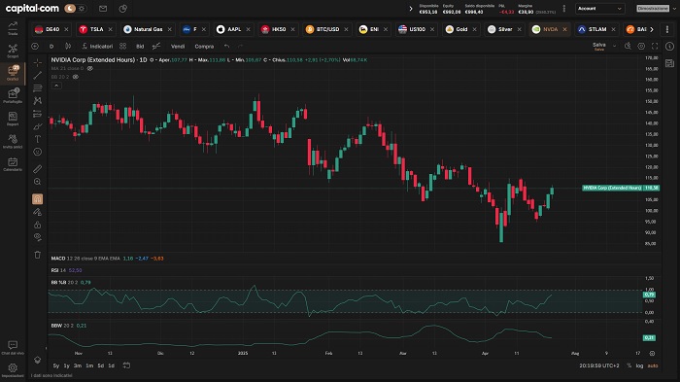Toggle hide all drawings eye icon
The width and height of the screenshot is (680, 382).
[38, 237]
